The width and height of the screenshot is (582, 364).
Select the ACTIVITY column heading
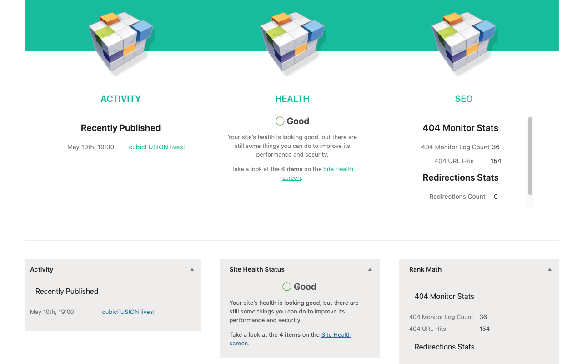tap(120, 99)
